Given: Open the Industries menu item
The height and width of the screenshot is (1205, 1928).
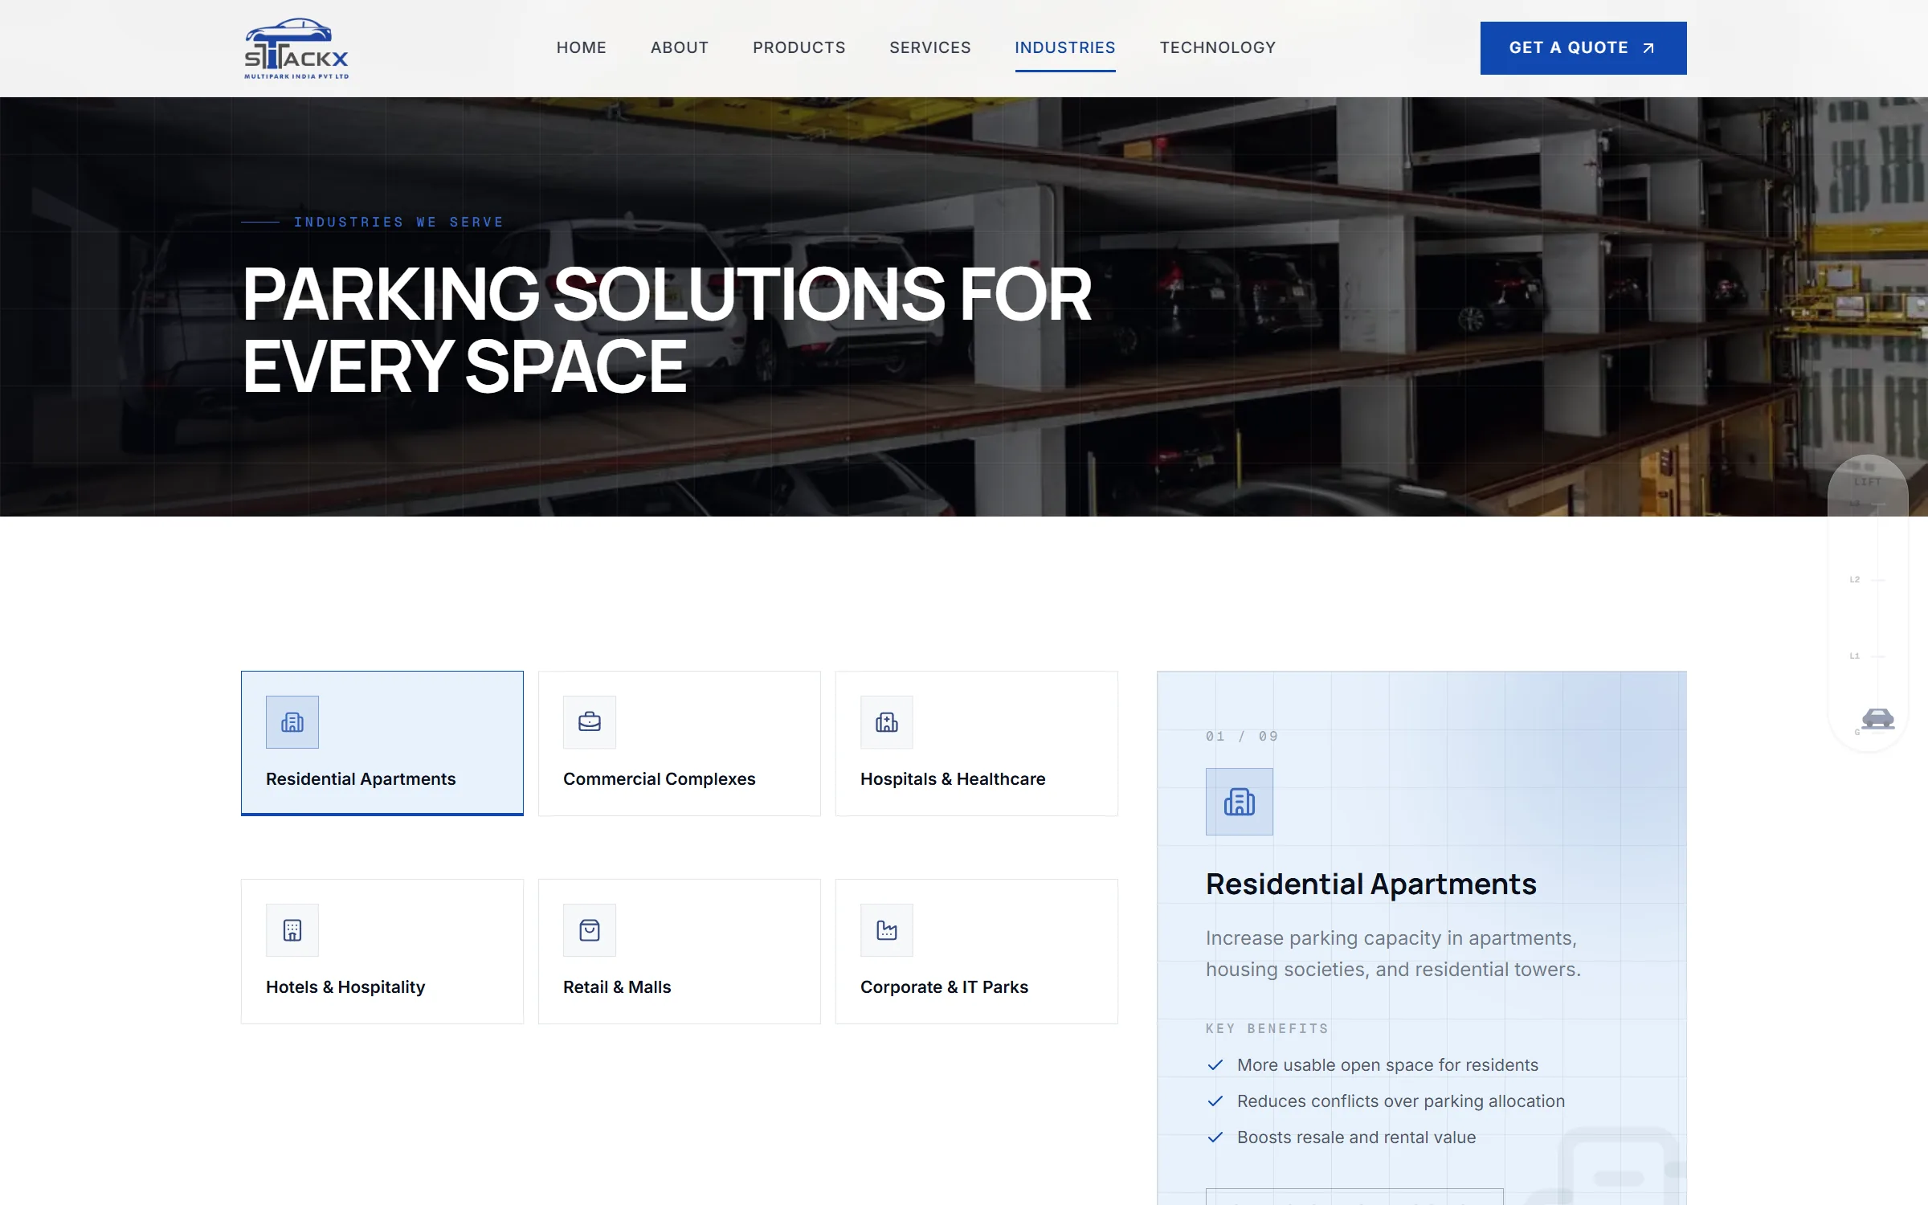Looking at the screenshot, I should click(1065, 47).
